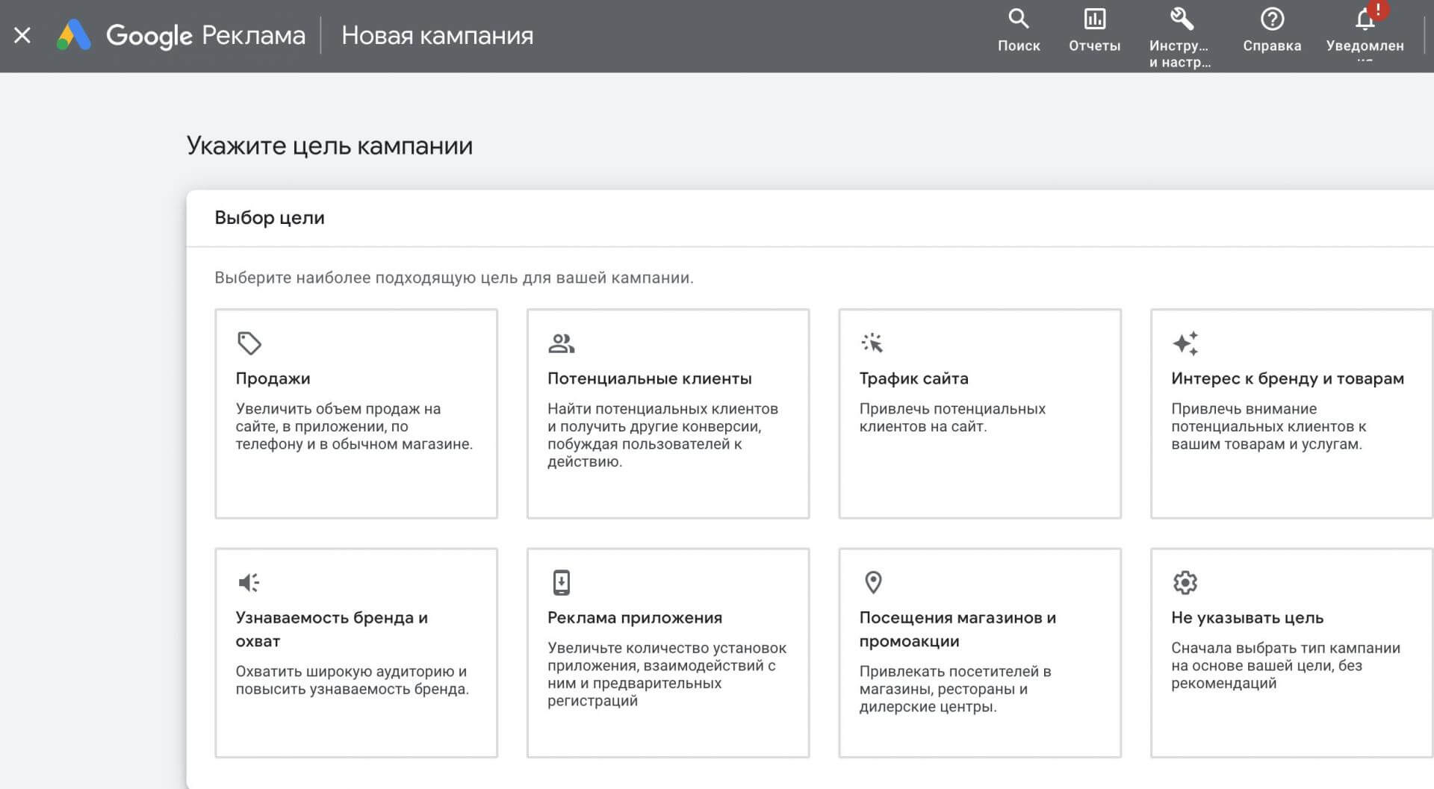This screenshot has height=789, width=1434.
Task: Select the Потенциальные клиенты goal title
Action: (x=649, y=378)
